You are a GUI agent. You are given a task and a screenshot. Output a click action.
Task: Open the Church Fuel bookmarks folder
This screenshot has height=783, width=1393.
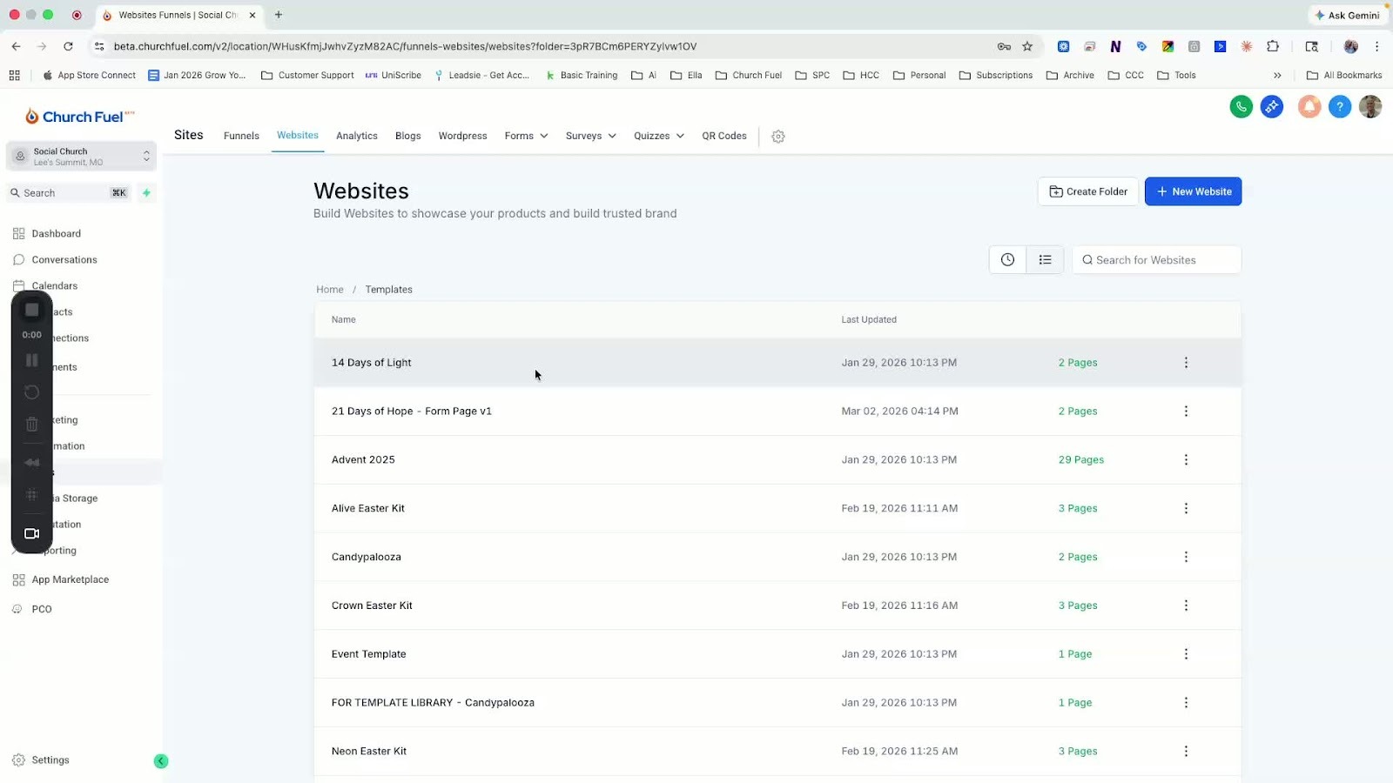pos(749,75)
